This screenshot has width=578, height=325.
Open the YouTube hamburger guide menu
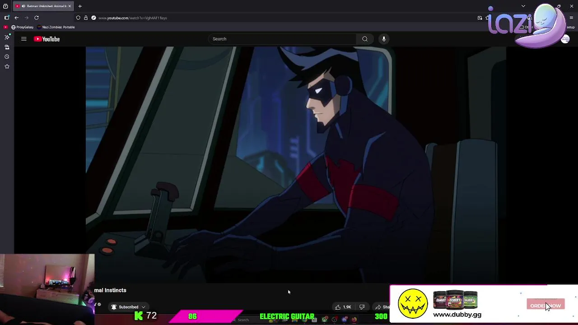[24, 39]
